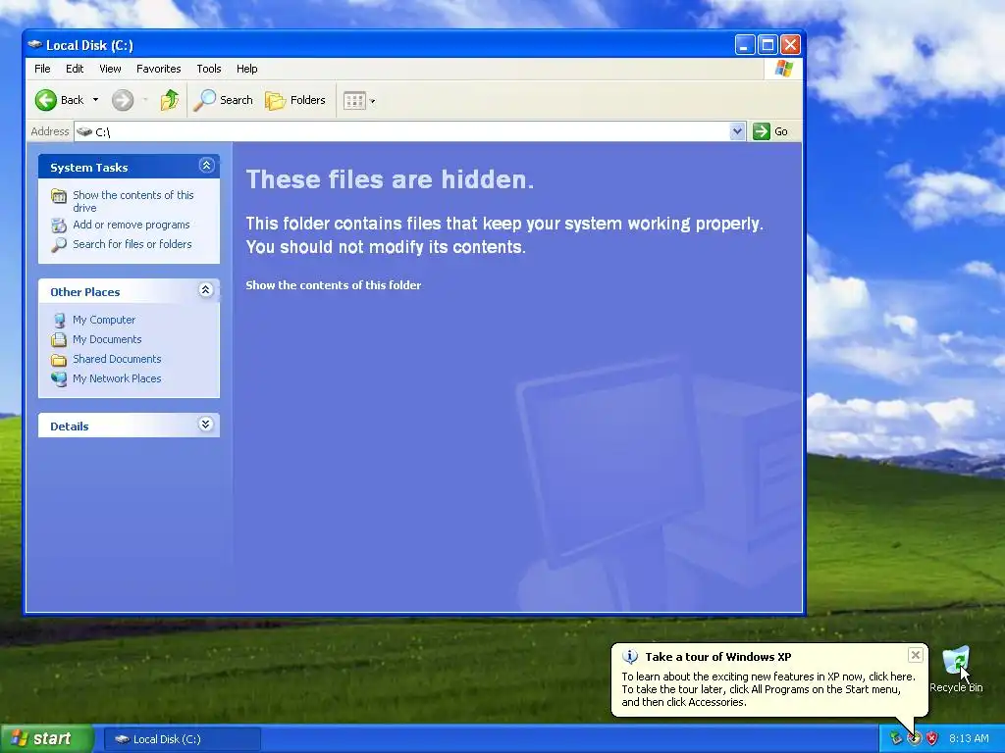
Task: Open My Documents from Other Places
Action: (x=107, y=339)
